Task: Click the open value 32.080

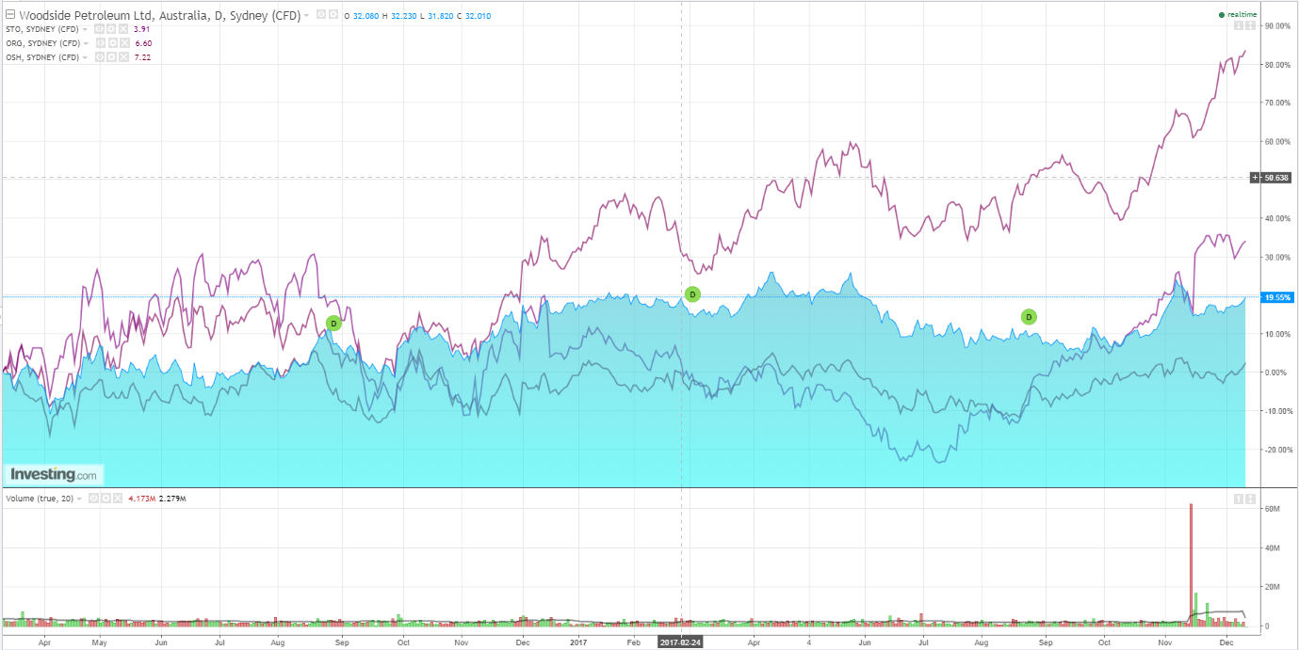Action: [365, 16]
